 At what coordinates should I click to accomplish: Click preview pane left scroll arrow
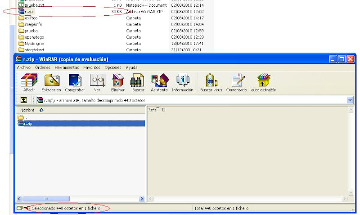coord(150,199)
